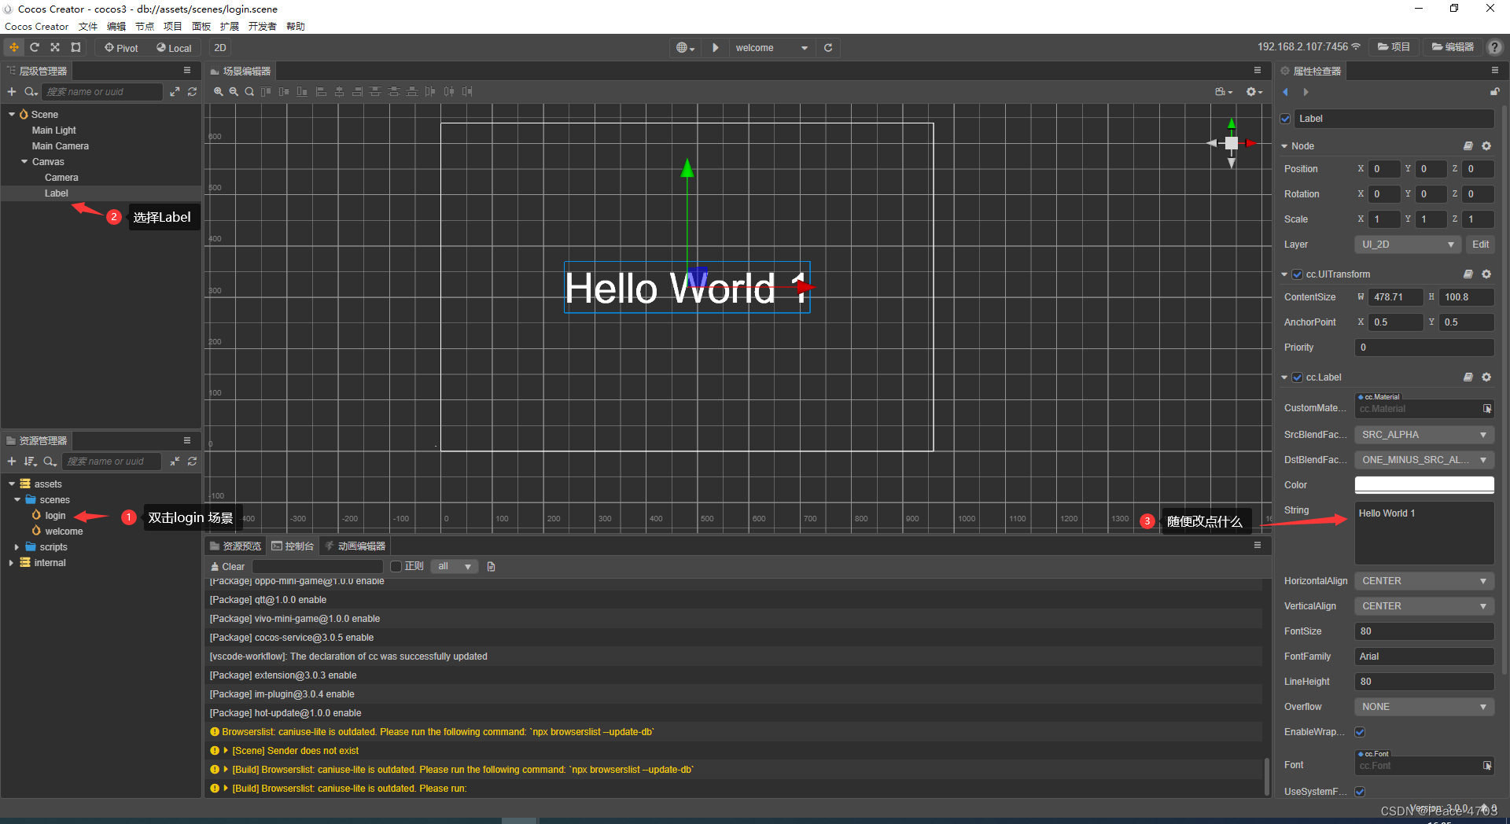The width and height of the screenshot is (1510, 824).
Task: Open the HorizontalAlign CENTER dropdown
Action: click(x=1424, y=581)
